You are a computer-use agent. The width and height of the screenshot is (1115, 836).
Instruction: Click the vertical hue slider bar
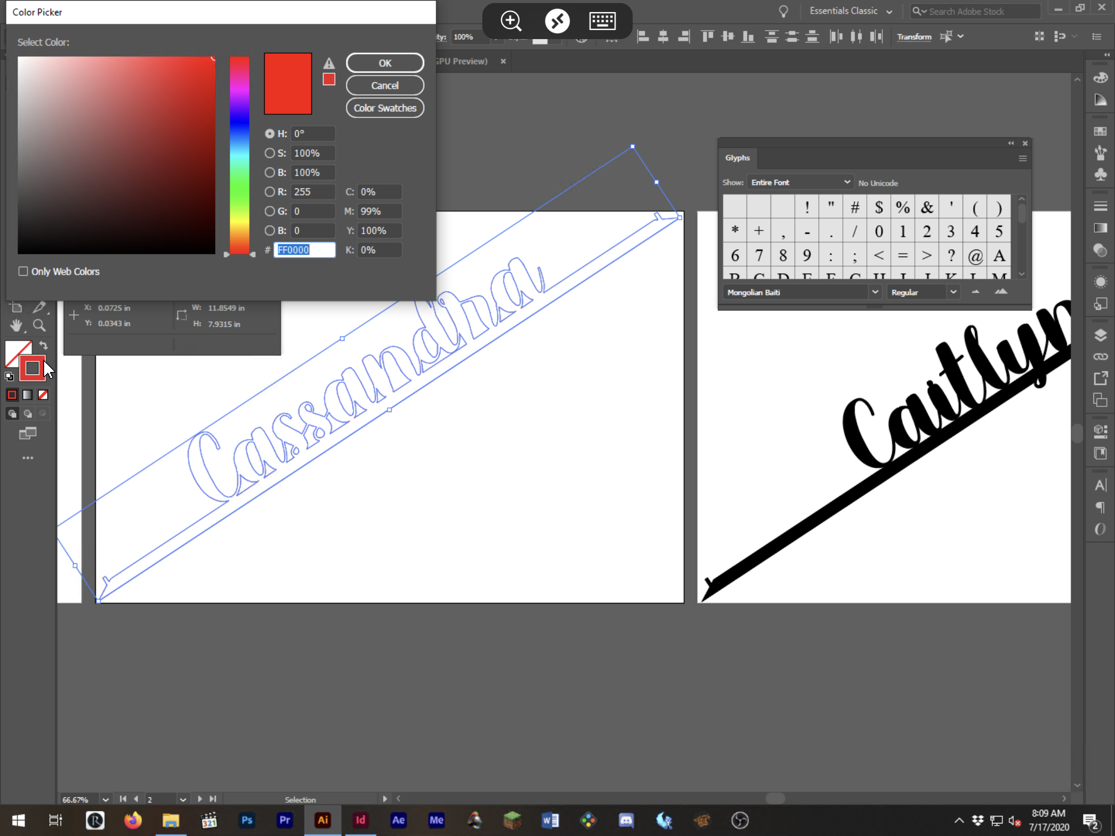click(x=240, y=155)
